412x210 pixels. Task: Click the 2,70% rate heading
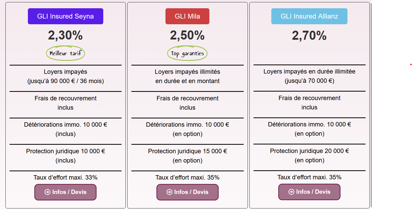(309, 36)
